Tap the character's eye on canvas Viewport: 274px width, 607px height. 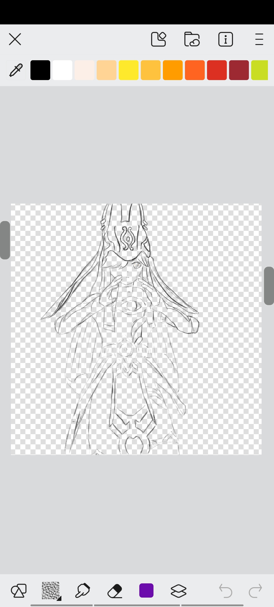pos(136,265)
